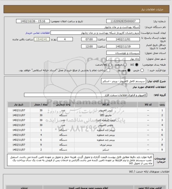Screen dimensions: 172x189
Task: Click the goods group field کامپیوتر و فناوری اطلاعات
Action: [85, 95]
